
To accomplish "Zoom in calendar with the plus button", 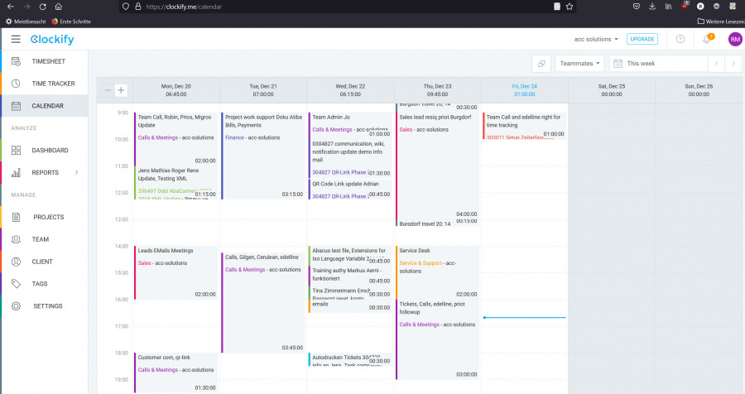I will pyautogui.click(x=121, y=90).
